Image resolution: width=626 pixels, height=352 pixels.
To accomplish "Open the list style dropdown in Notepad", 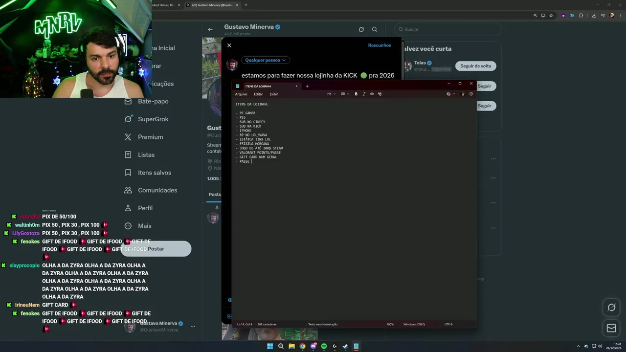I will (344, 94).
